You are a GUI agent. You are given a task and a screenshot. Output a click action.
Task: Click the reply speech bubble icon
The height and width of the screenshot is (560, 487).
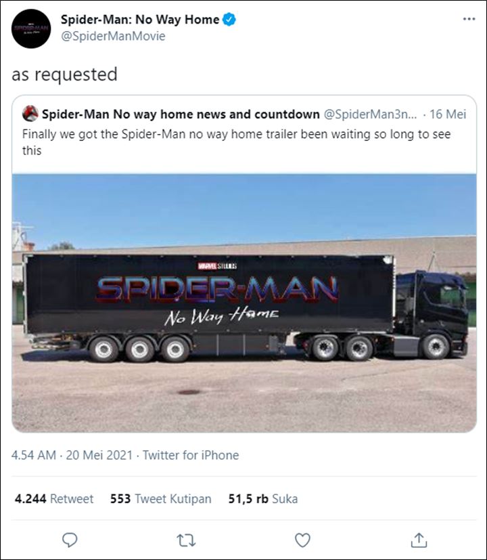coord(70,540)
